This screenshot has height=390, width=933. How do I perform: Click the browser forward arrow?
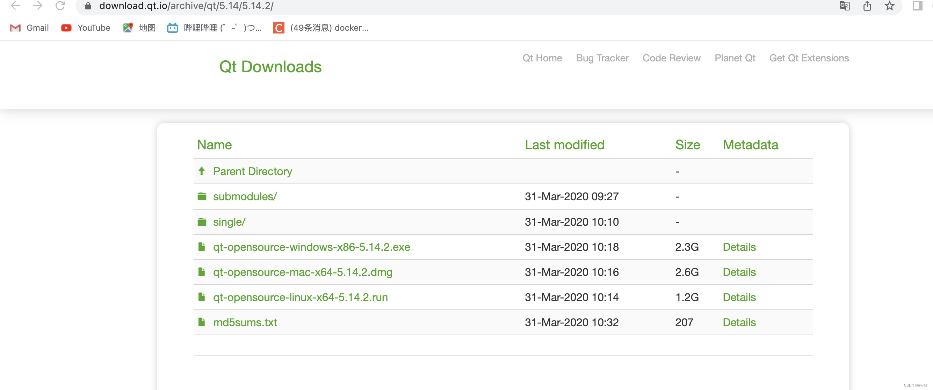click(38, 6)
